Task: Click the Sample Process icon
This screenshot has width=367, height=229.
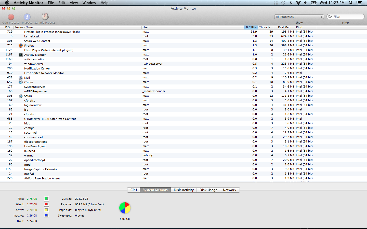Action: pos(45,17)
